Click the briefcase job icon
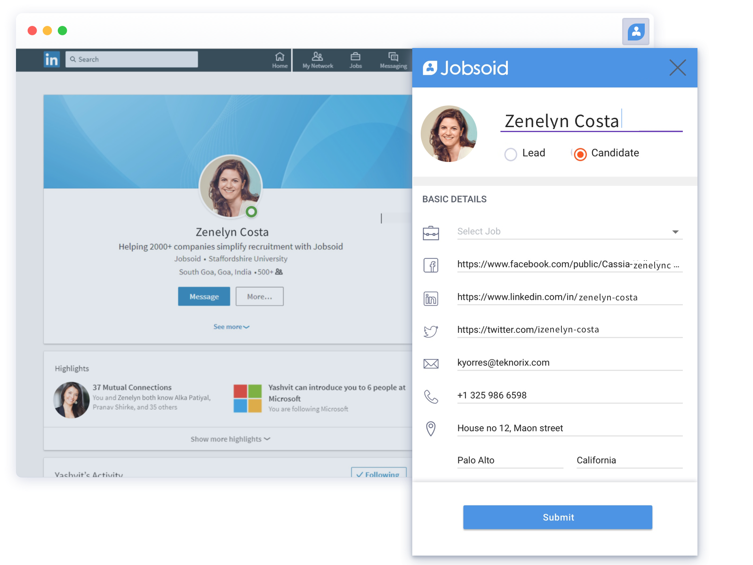 (431, 233)
